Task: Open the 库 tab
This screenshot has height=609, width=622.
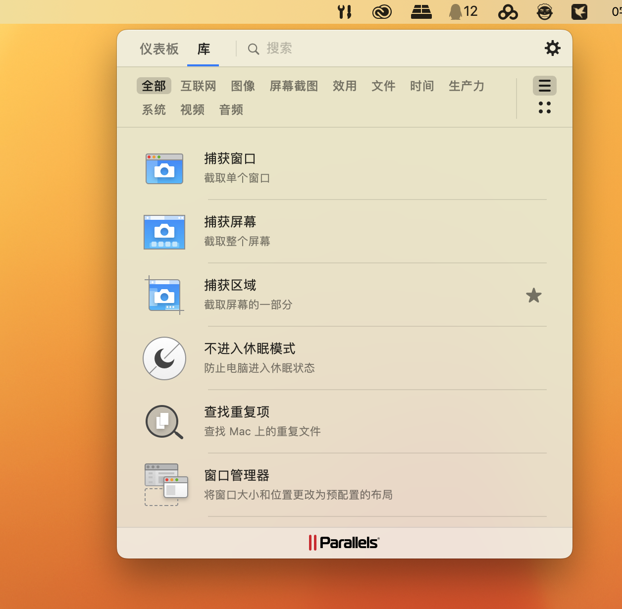Action: (x=204, y=49)
